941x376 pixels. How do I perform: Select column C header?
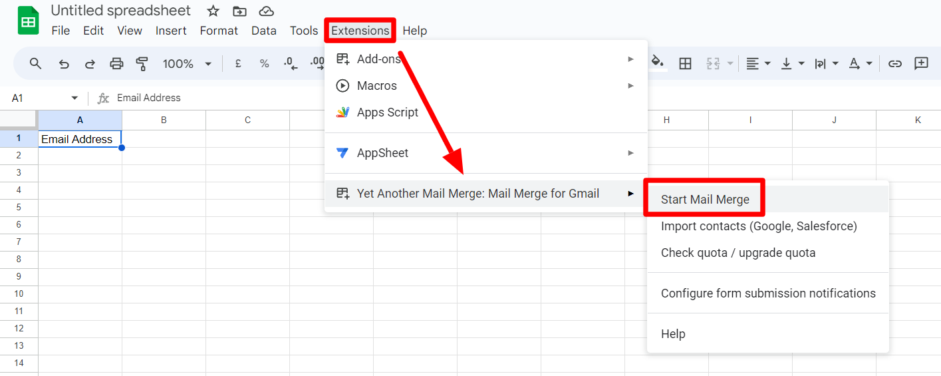[x=247, y=120]
